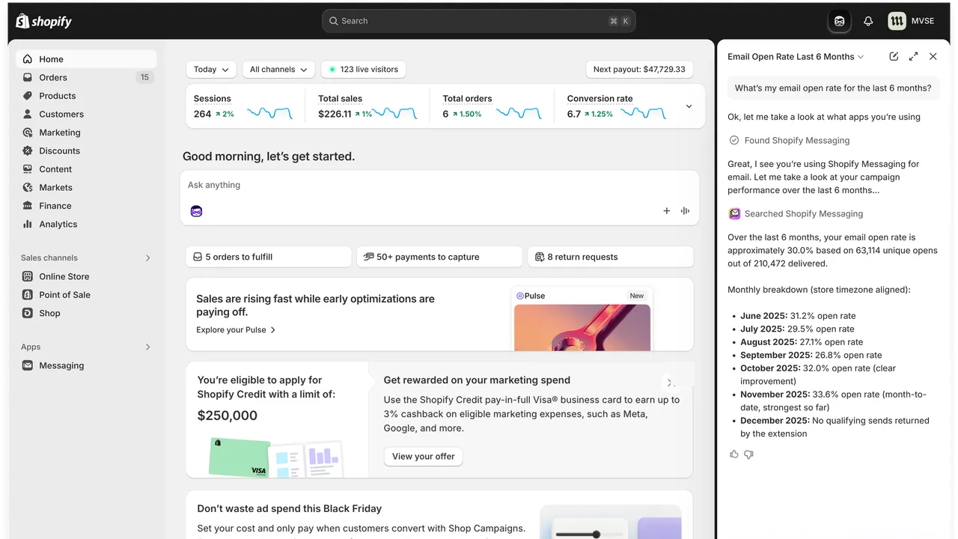The height and width of the screenshot is (539, 958).
Task: Expand the metrics card chevron
Action: click(x=689, y=106)
